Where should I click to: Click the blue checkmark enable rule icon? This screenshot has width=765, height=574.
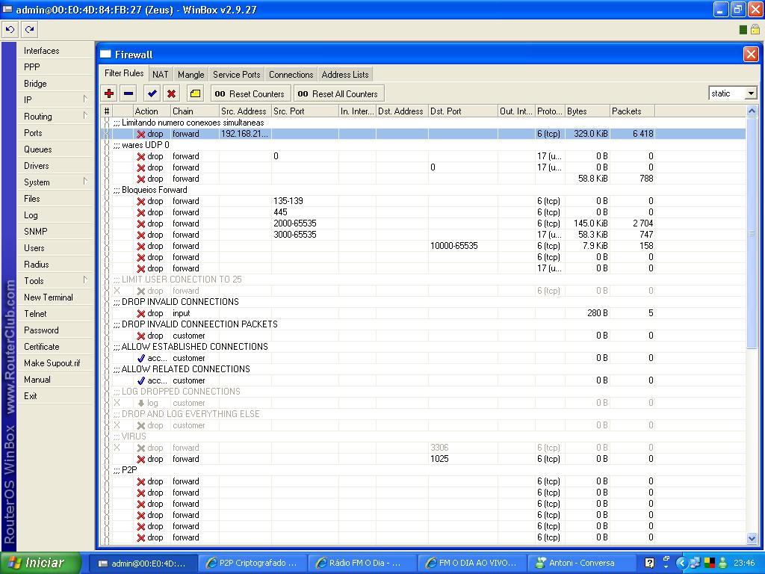coord(152,93)
